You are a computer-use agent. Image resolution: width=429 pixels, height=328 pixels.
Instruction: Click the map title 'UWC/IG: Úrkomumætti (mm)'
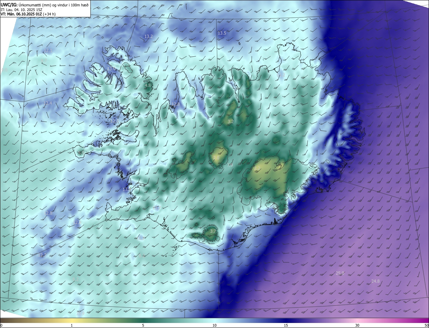click(26, 5)
